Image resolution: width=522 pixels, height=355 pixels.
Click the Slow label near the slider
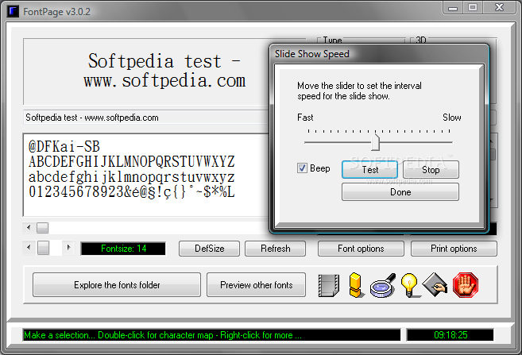[452, 118]
